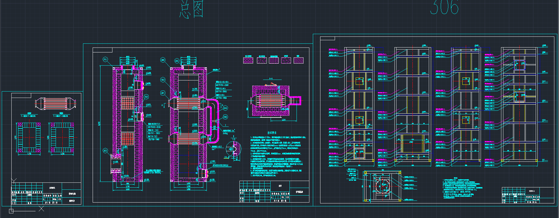The width and height of the screenshot is (559, 218).
Task: Click the UCS origin icon at bottom left
Action: pos(11,210)
